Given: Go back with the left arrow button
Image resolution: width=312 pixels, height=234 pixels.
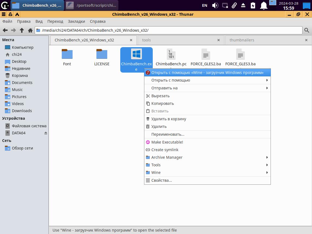Looking at the screenshot, I should pyautogui.click(x=5, y=30).
